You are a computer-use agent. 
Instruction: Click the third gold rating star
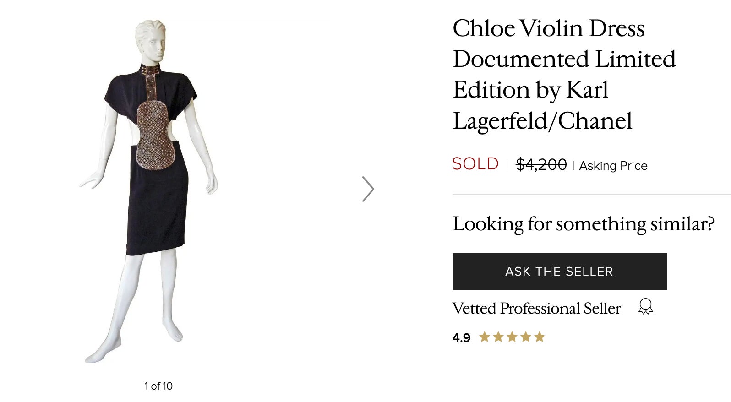[x=512, y=337]
